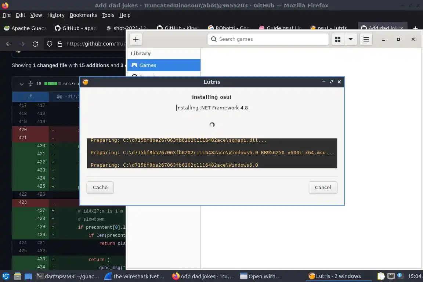Click the clipboard tray icon
The height and width of the screenshot is (282, 423).
[381, 276]
